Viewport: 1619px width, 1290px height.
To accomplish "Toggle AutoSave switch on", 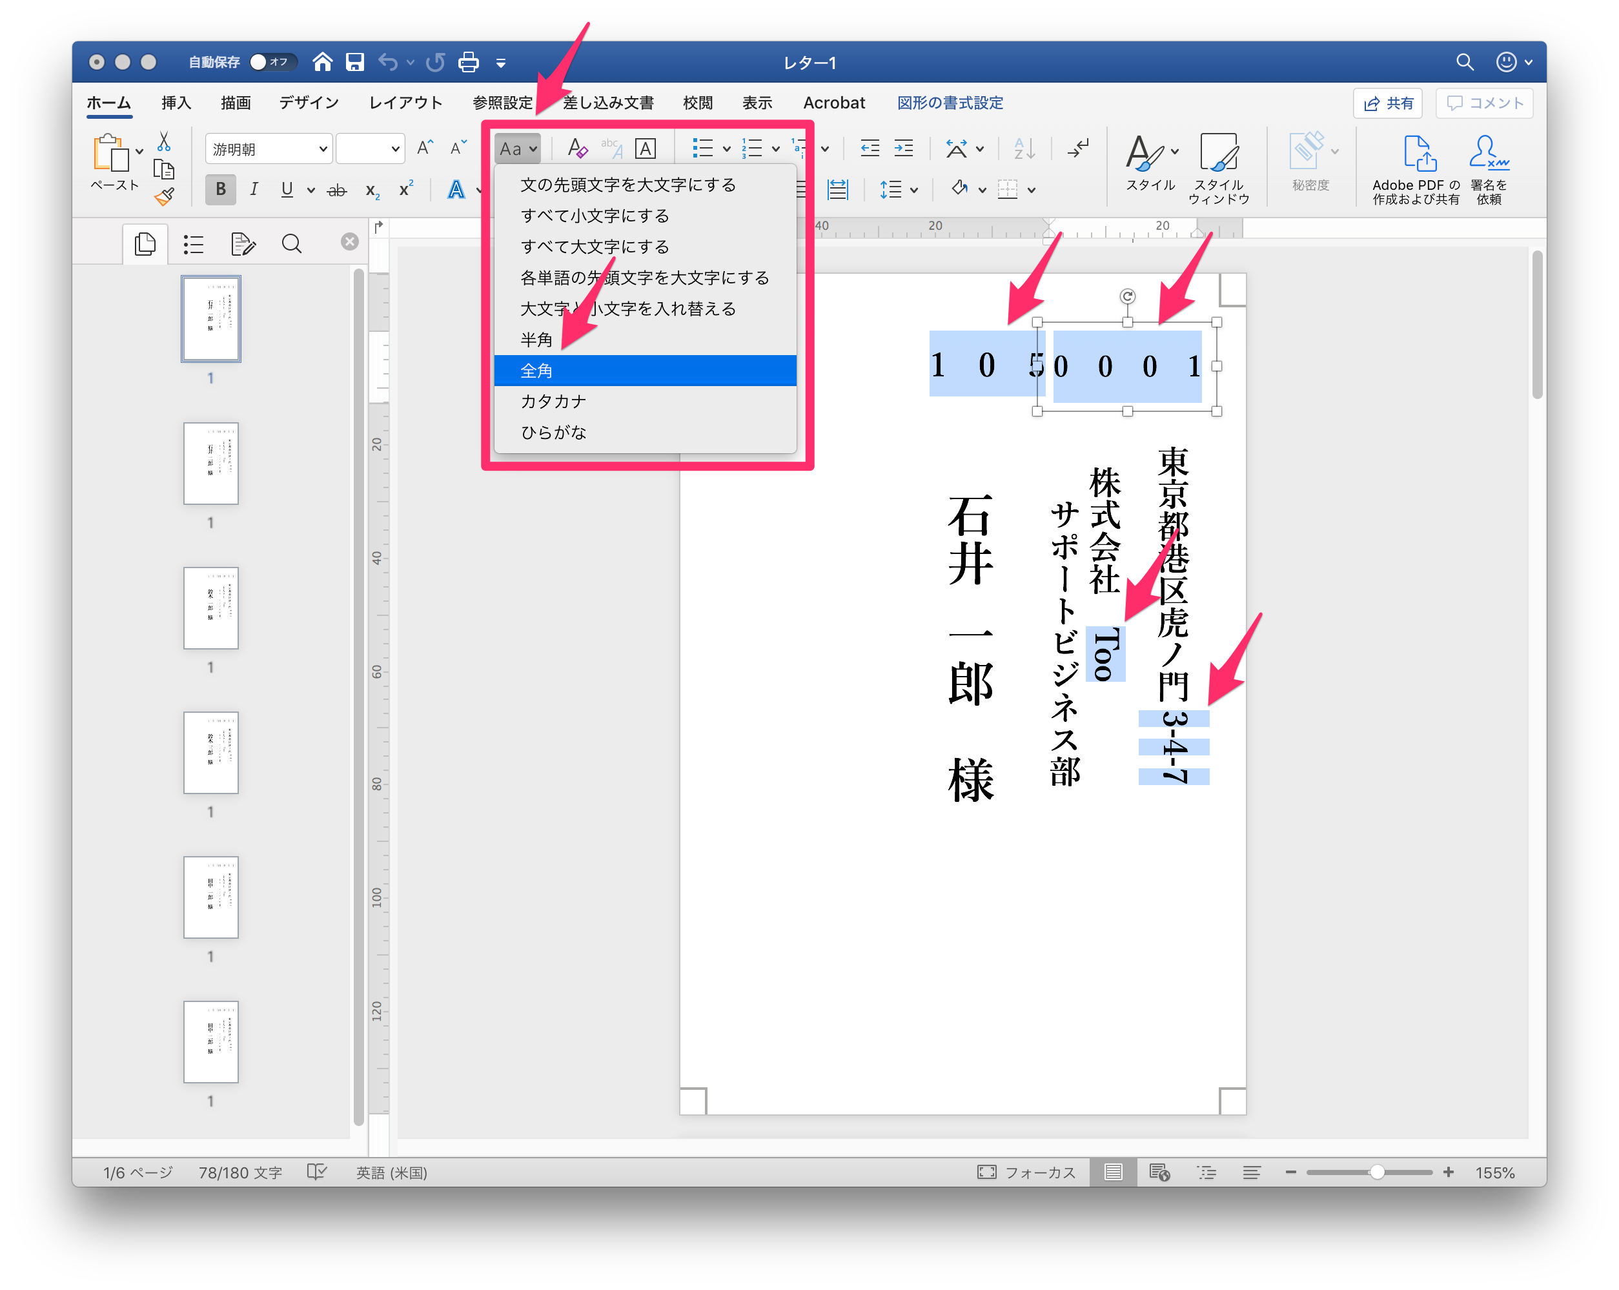I will click(x=272, y=61).
